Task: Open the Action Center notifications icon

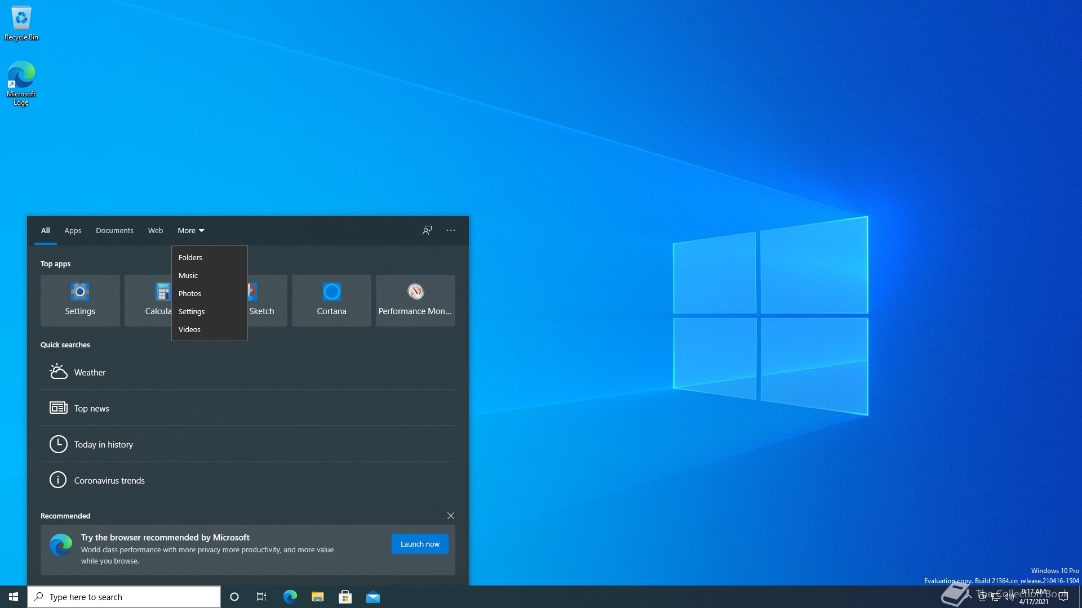Action: click(x=1063, y=597)
